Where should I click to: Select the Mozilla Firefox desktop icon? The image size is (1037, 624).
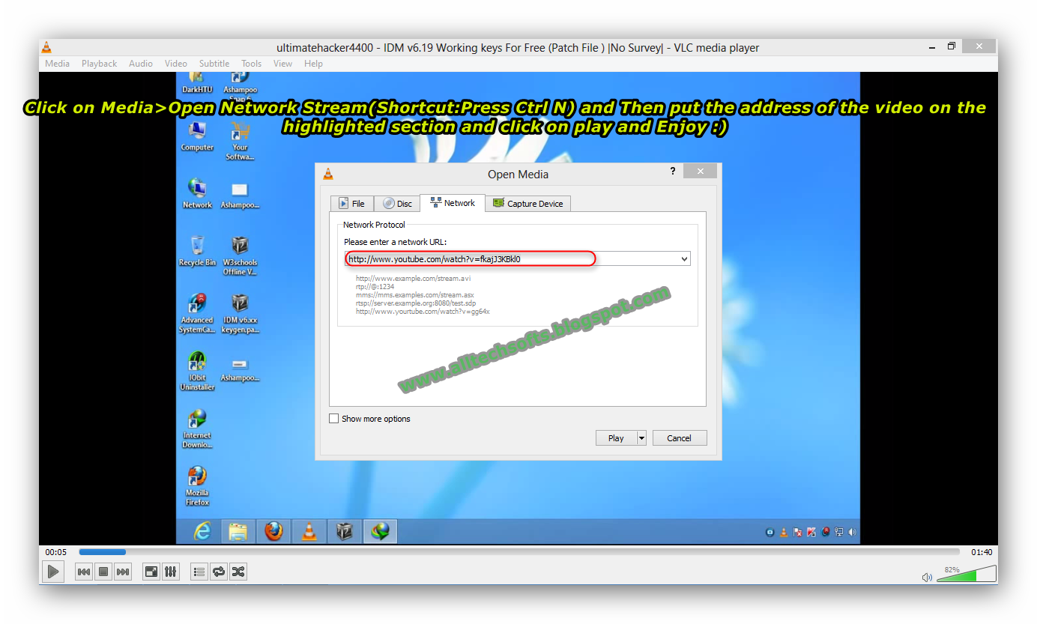coord(197,486)
